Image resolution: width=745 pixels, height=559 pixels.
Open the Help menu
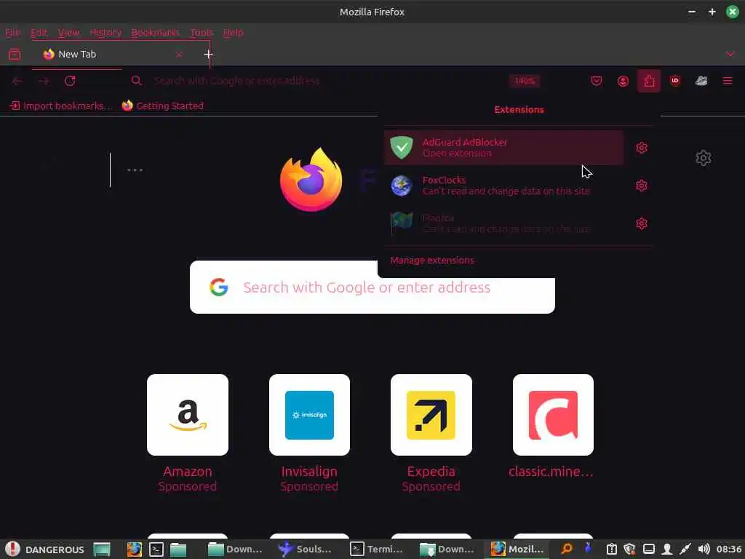click(x=234, y=32)
